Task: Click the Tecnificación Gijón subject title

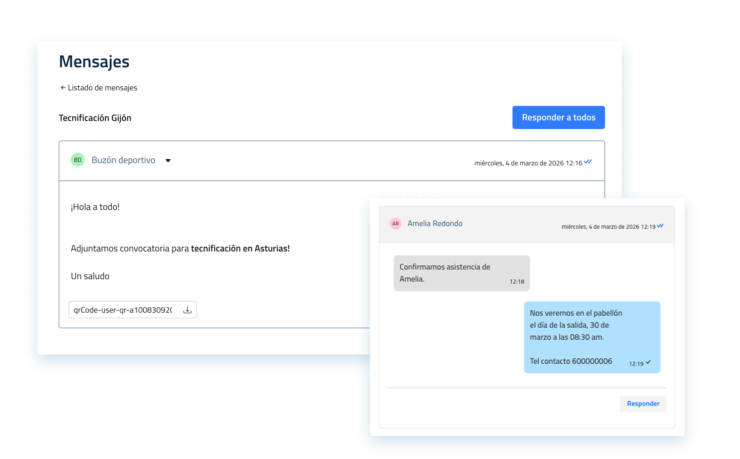Action: pyautogui.click(x=95, y=118)
